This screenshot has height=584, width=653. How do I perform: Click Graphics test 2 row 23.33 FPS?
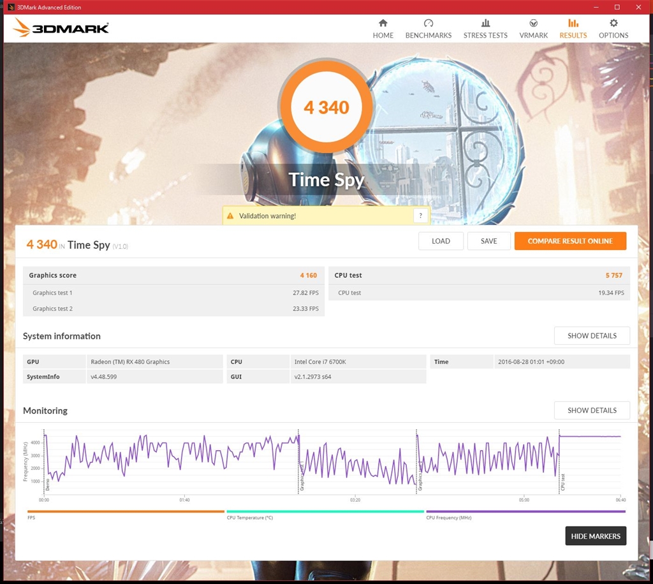pyautogui.click(x=173, y=309)
